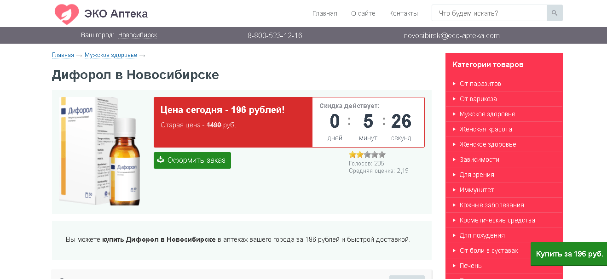Go to Мужское здоровье breadcrumb link
The height and width of the screenshot is (279, 607).
tap(111, 55)
